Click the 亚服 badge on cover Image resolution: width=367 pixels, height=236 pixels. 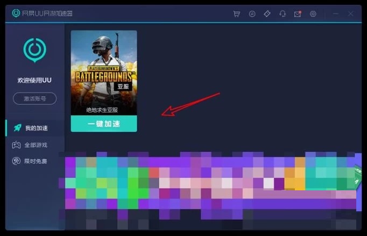pos(123,87)
